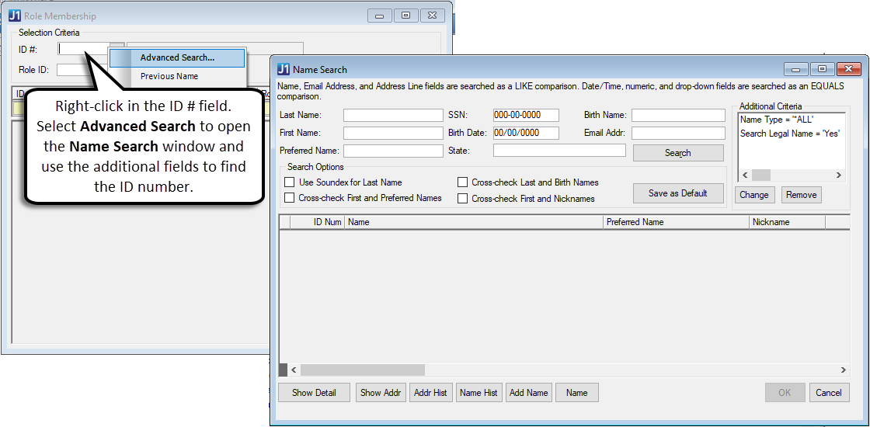Click the Show Addr button

[x=381, y=393]
